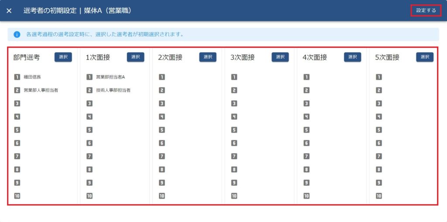Click 選択 button in 3次面接 column
The height and width of the screenshot is (222, 447).
[280, 57]
